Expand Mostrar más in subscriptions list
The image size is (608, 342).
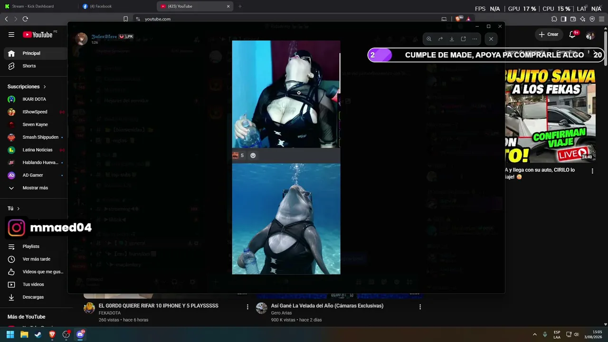point(34,188)
